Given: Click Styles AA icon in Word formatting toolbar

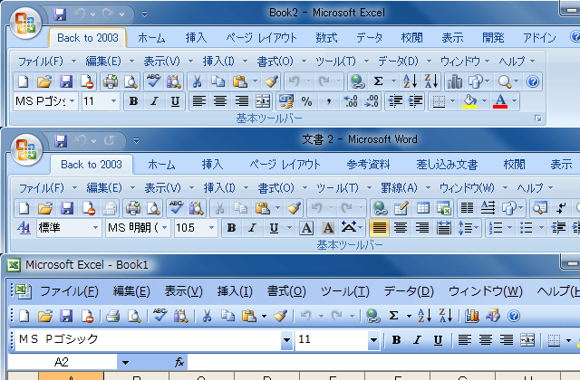Looking at the screenshot, I should [24, 228].
